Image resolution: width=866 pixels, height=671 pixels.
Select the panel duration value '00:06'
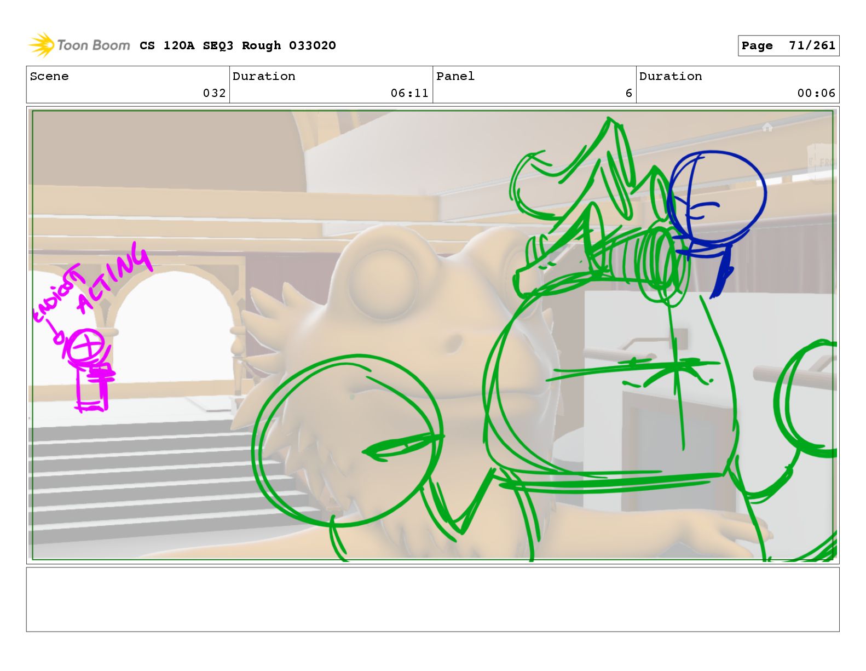(816, 93)
